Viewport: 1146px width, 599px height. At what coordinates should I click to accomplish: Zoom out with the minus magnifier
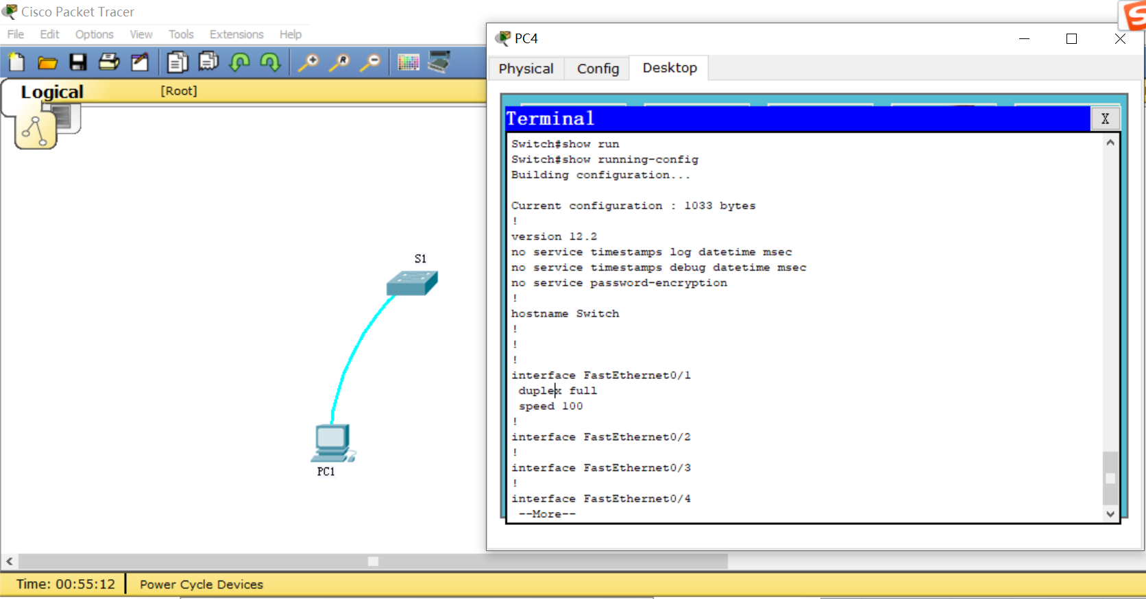tap(370, 62)
